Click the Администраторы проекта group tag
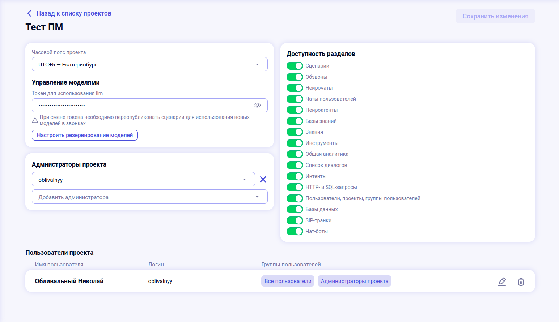559x322 pixels. point(355,281)
